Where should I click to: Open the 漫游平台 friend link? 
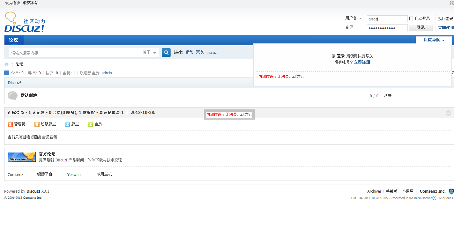[45, 174]
